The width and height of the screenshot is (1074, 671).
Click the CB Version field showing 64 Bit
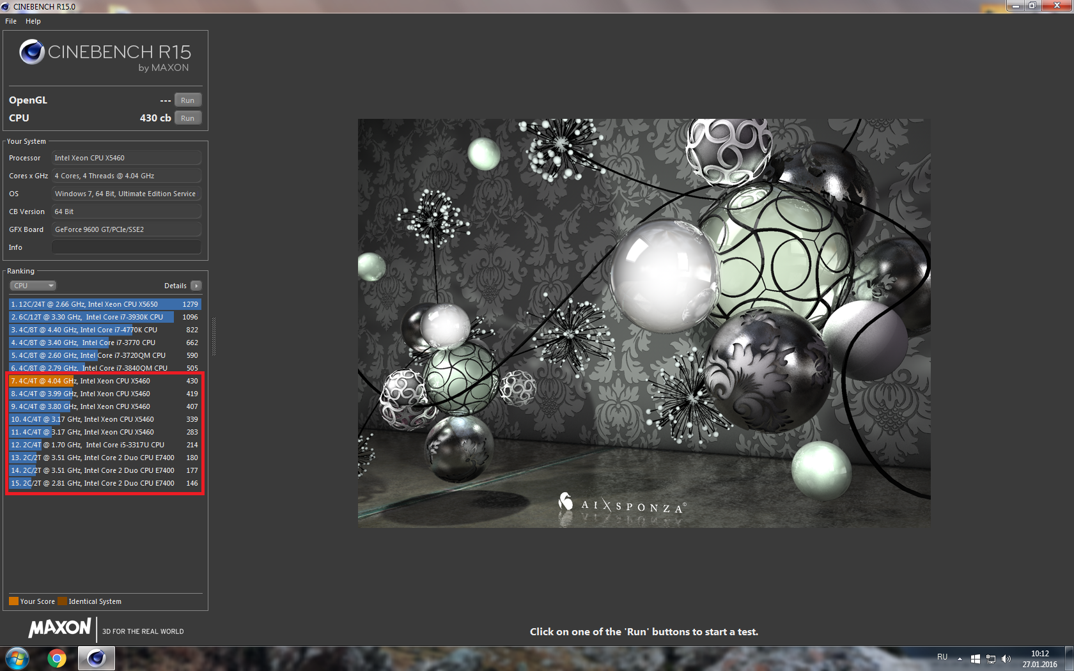(127, 212)
